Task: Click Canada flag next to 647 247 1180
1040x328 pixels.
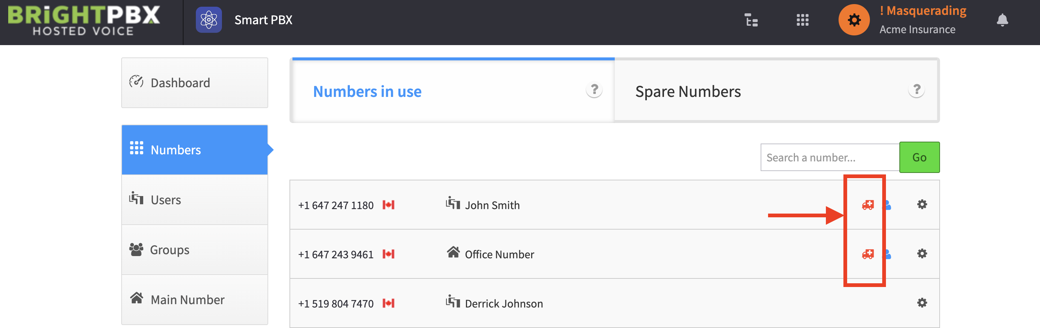Action: point(388,205)
